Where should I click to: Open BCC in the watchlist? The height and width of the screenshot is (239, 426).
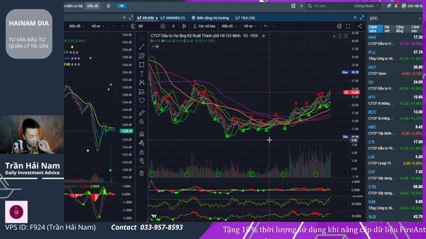tap(395, 115)
